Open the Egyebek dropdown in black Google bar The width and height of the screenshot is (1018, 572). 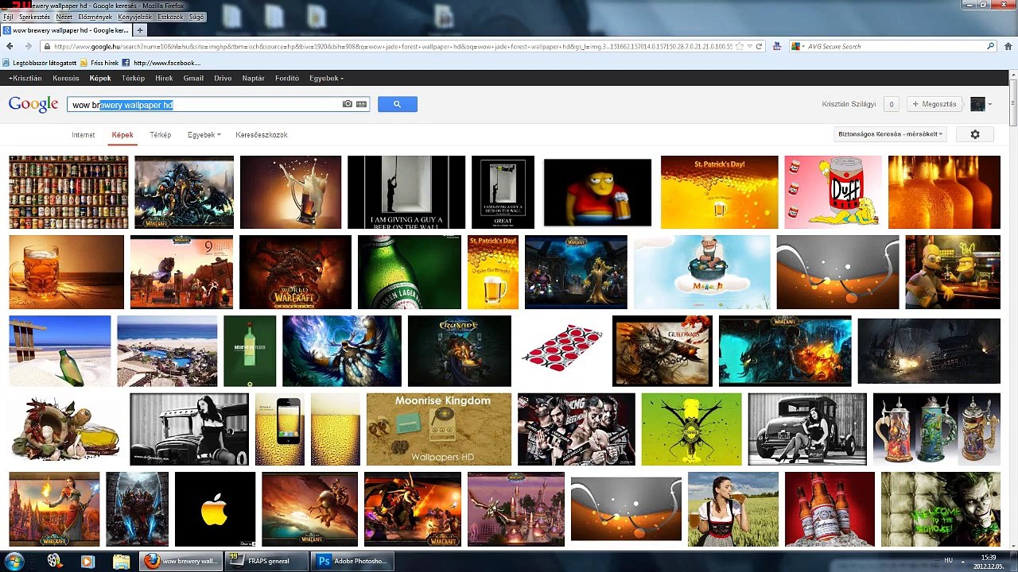326,78
